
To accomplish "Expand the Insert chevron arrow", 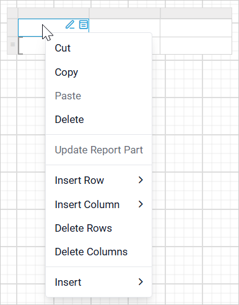I will tap(141, 282).
